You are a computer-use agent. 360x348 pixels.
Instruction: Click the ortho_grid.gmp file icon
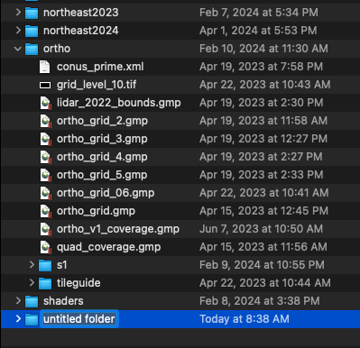46,211
